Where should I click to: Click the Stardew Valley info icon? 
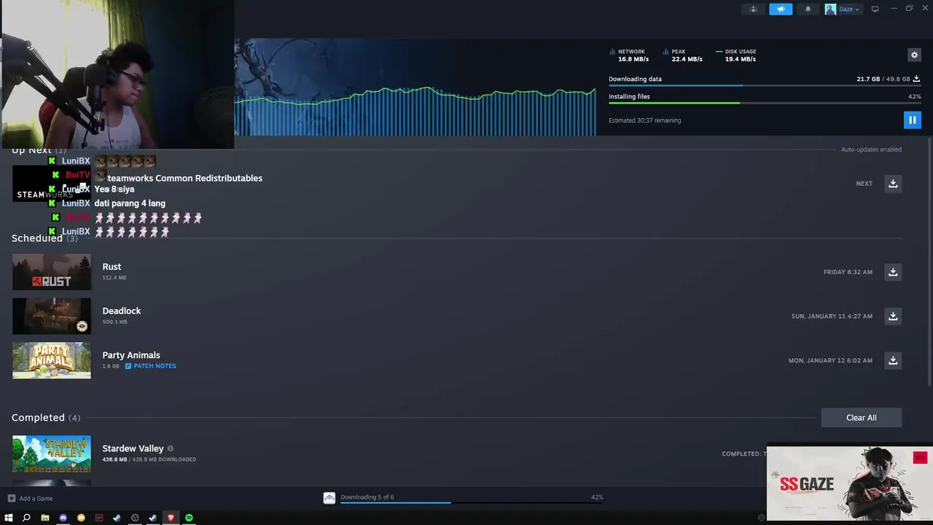click(171, 448)
